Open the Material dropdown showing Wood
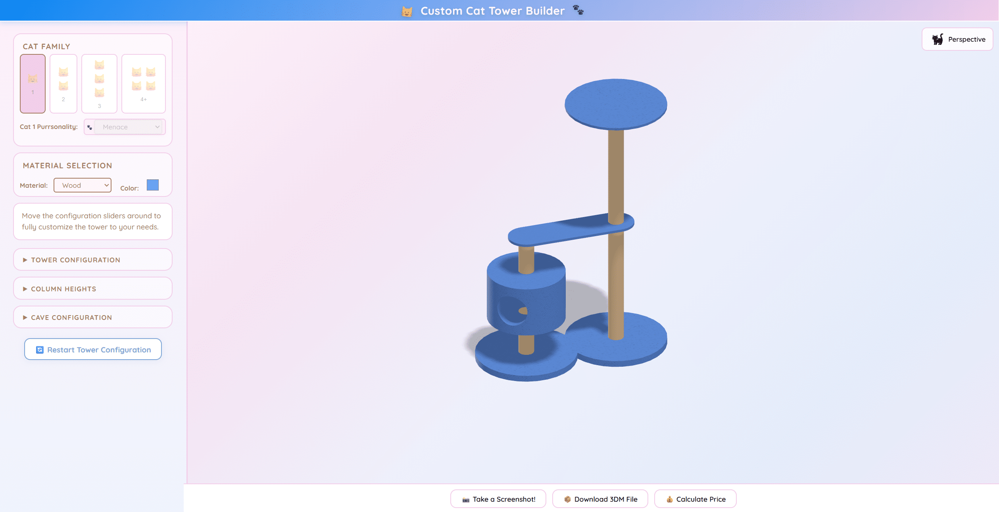Viewport: 999px width, 512px height. (x=83, y=185)
